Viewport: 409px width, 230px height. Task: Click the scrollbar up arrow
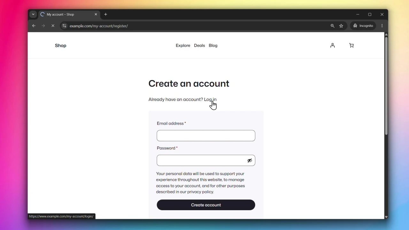386,34
